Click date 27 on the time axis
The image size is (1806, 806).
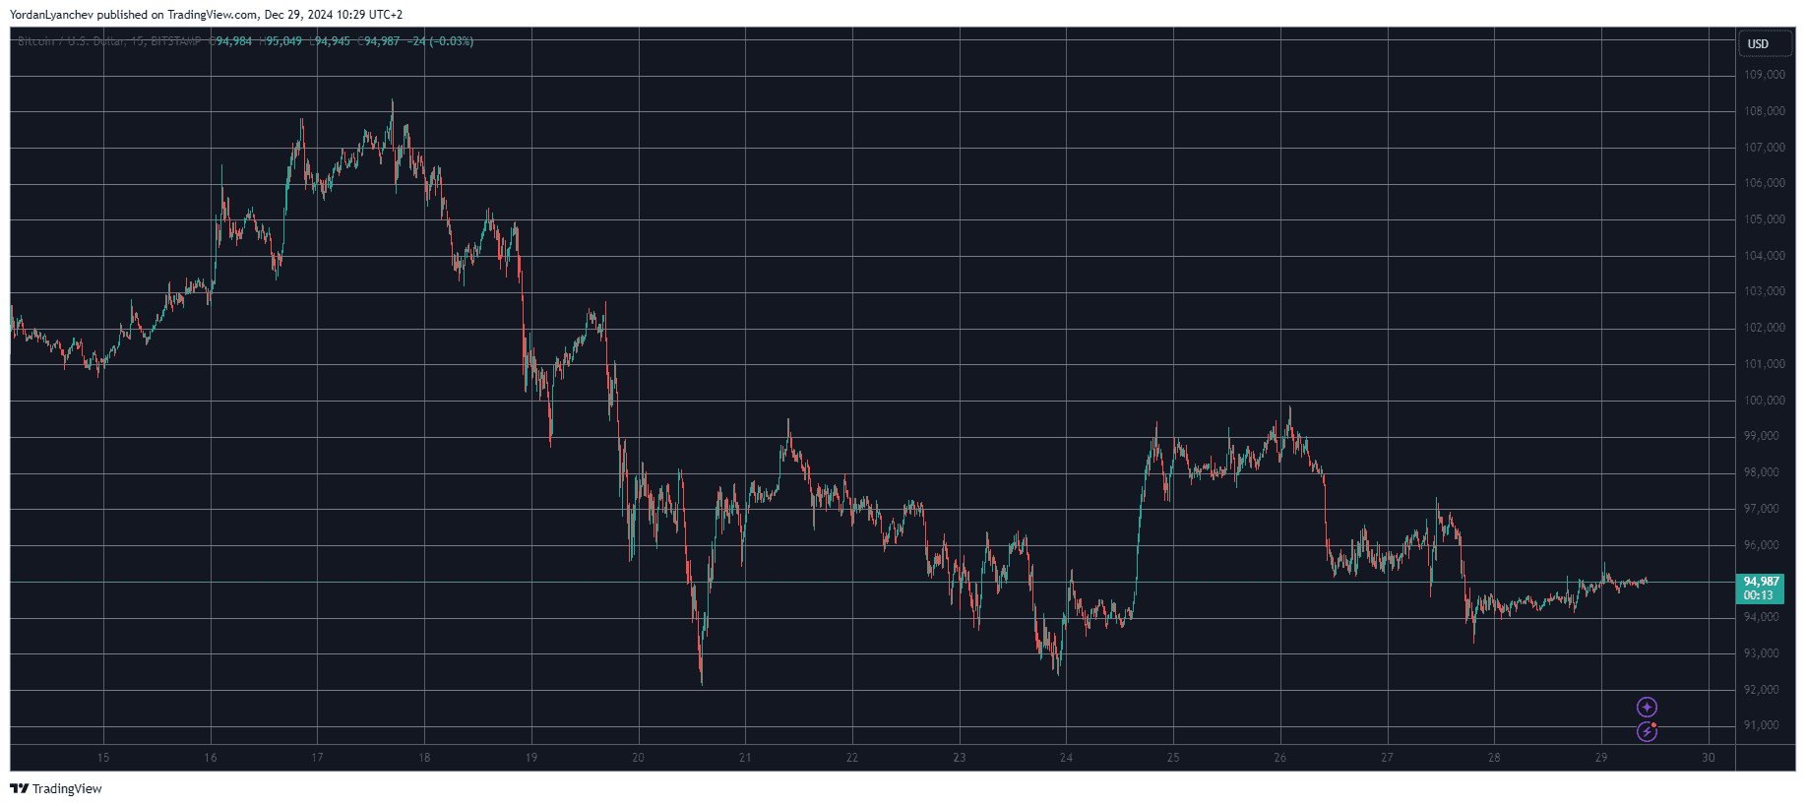pyautogui.click(x=1387, y=758)
